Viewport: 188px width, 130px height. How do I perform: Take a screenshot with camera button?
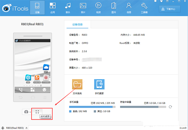pyautogui.click(x=26, y=112)
